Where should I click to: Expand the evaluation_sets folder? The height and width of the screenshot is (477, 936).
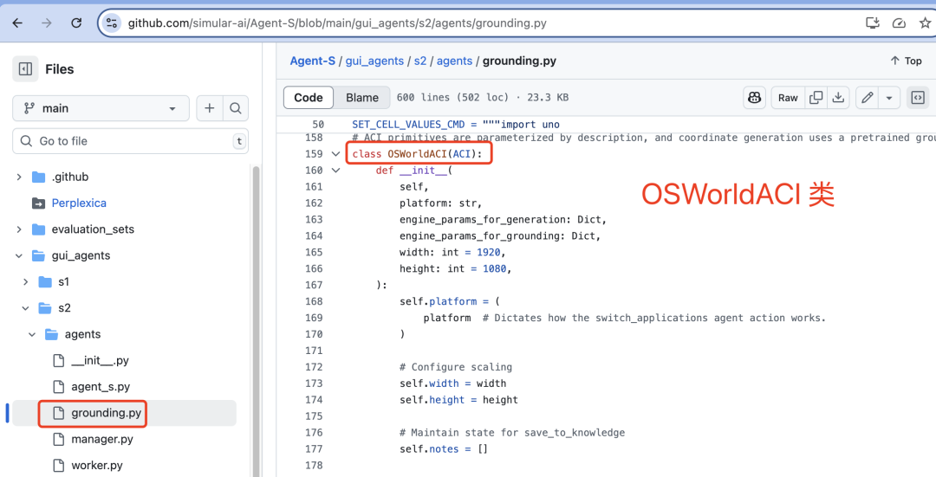(x=18, y=229)
